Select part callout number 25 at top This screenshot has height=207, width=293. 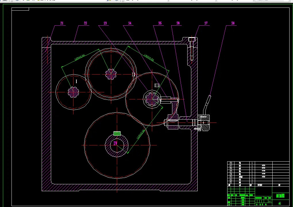point(160,23)
